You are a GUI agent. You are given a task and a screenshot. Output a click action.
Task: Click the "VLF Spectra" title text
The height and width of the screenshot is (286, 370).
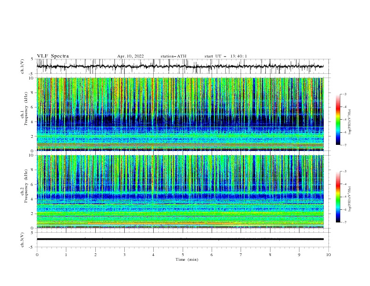pos(53,56)
